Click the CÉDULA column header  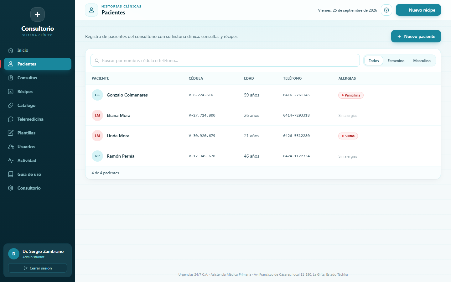point(196,78)
